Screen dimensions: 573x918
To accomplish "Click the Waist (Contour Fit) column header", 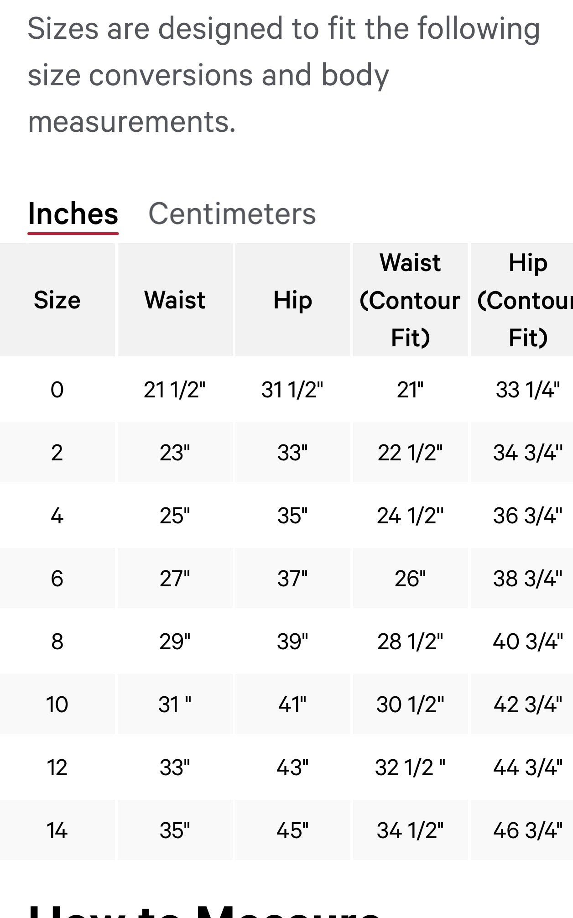I will 410,300.
